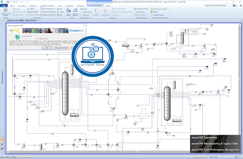Open the Properties environment flask icon

pyautogui.click(x=2, y=135)
